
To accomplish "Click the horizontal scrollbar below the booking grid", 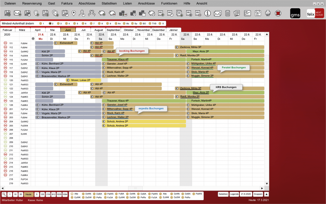I will tap(135, 188).
